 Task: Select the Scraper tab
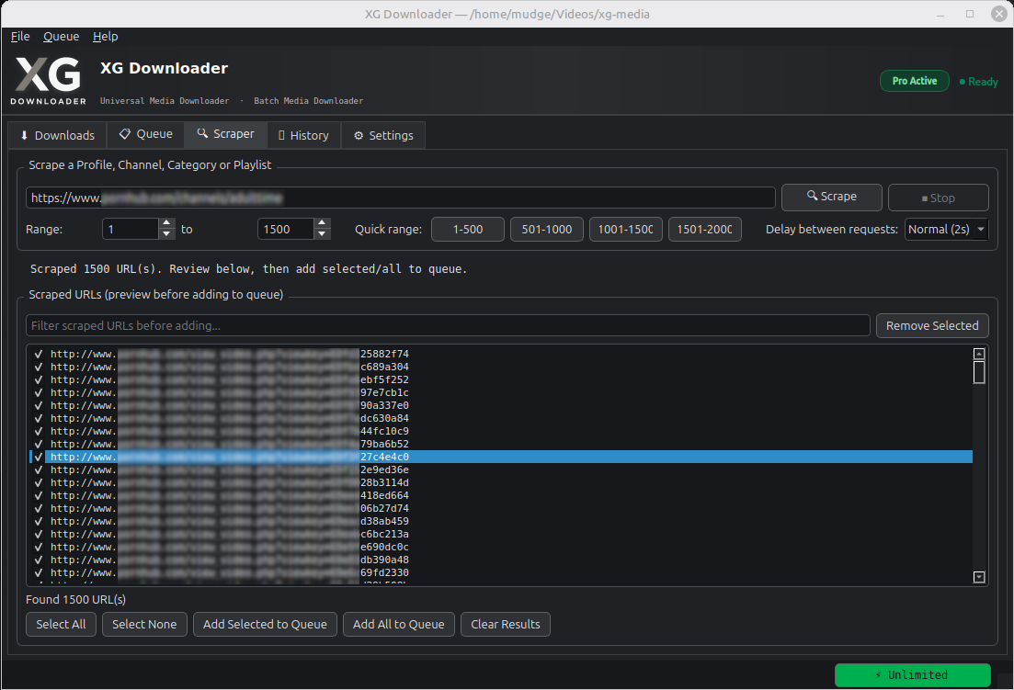click(x=226, y=134)
